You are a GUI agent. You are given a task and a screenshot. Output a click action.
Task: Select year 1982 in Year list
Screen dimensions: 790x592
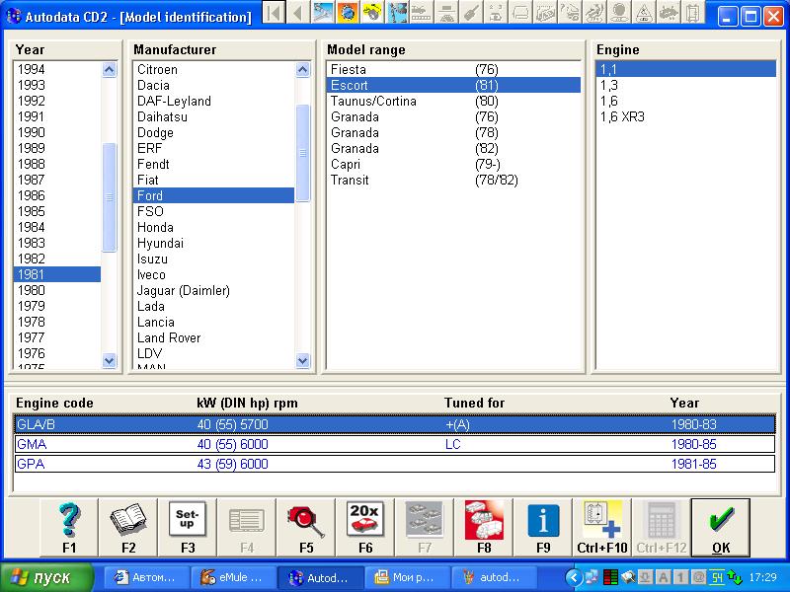coord(57,259)
